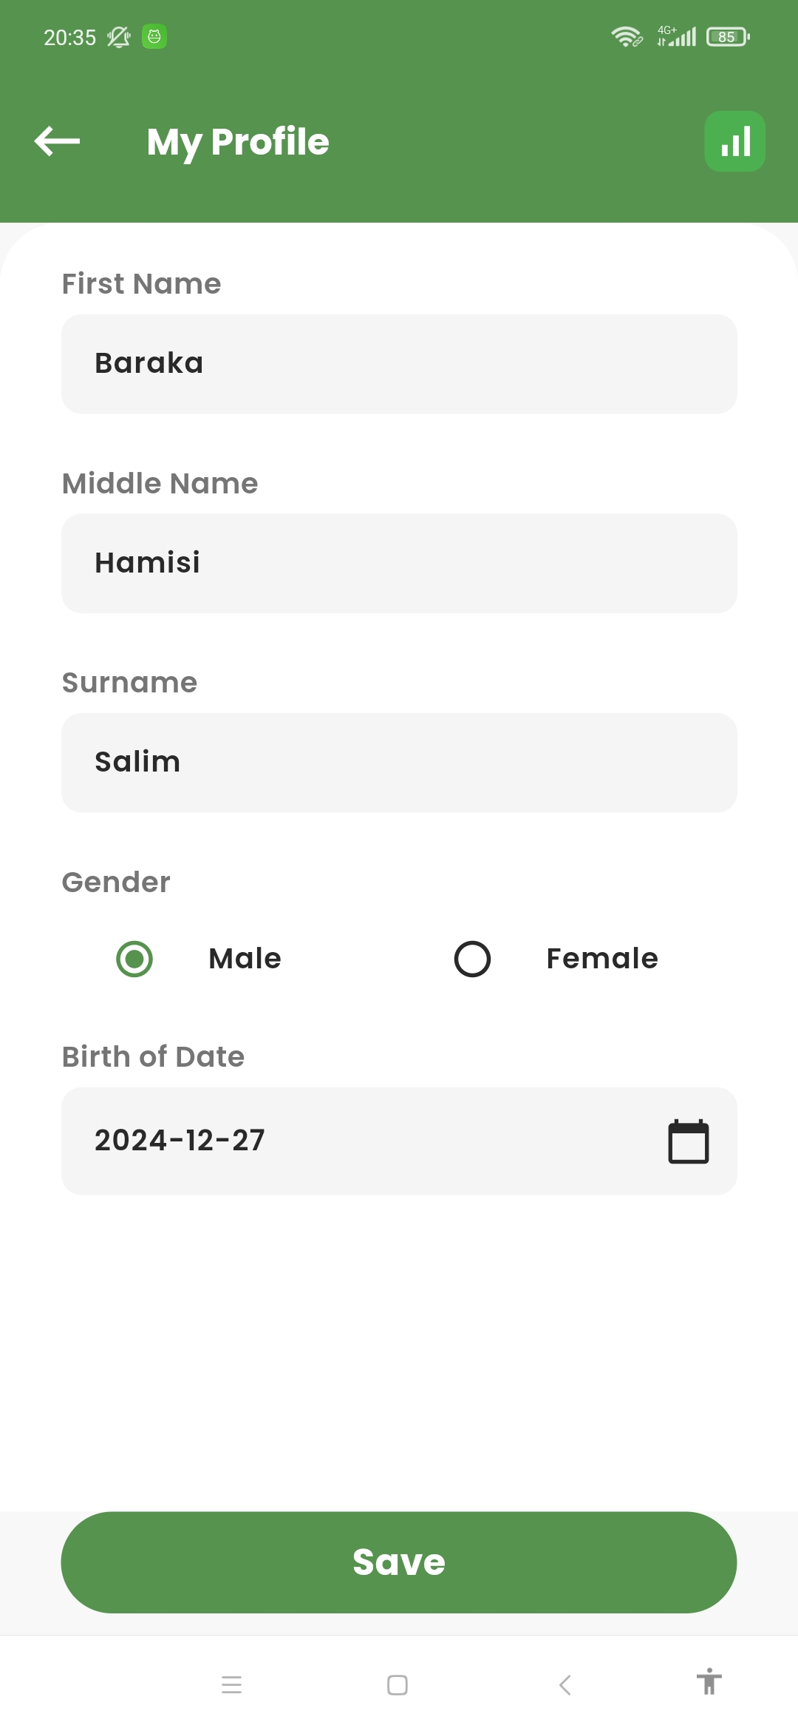Choose the Female gender label

tap(602, 959)
